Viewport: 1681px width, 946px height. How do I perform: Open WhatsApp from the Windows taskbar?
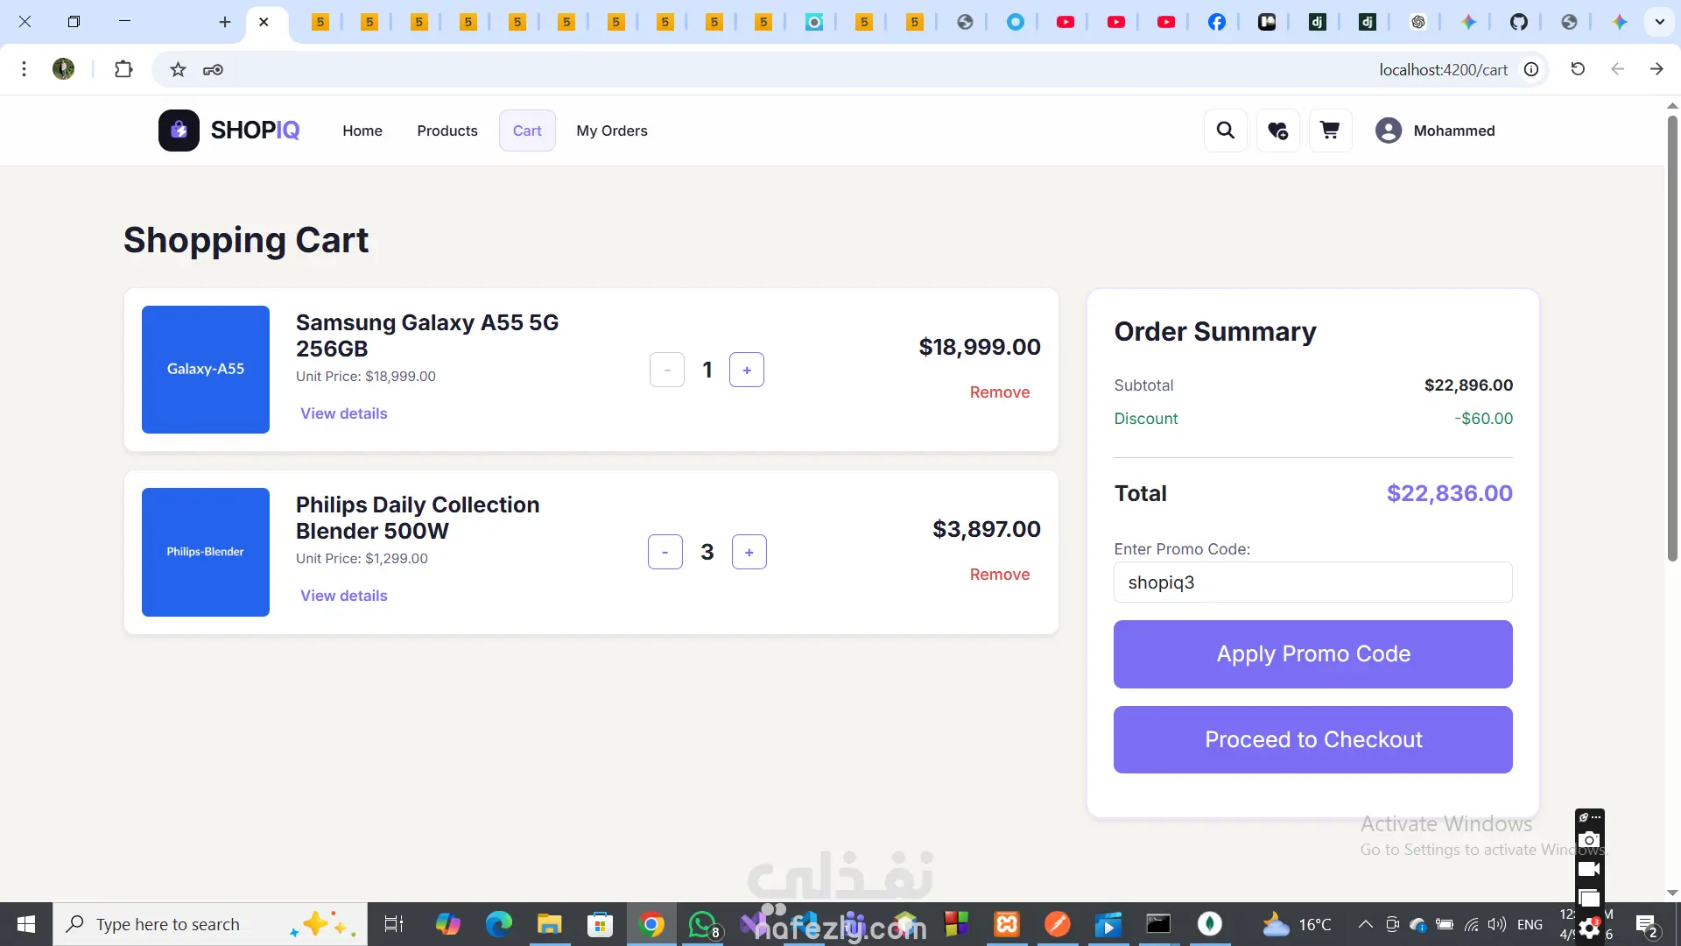703,924
